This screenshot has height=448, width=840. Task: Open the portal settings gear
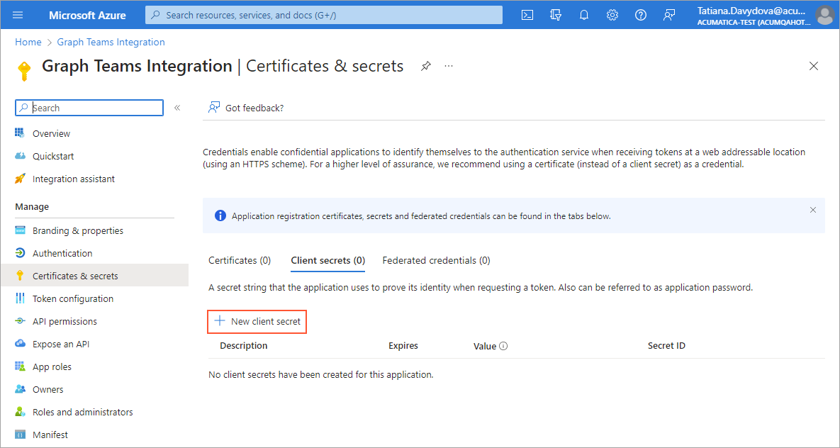[x=612, y=15]
